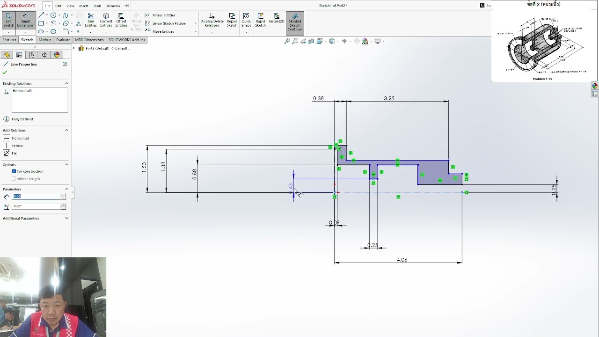Open the Quick Snaps dropdown arrow
Image resolution: width=599 pixels, height=337 pixels.
[x=246, y=32]
